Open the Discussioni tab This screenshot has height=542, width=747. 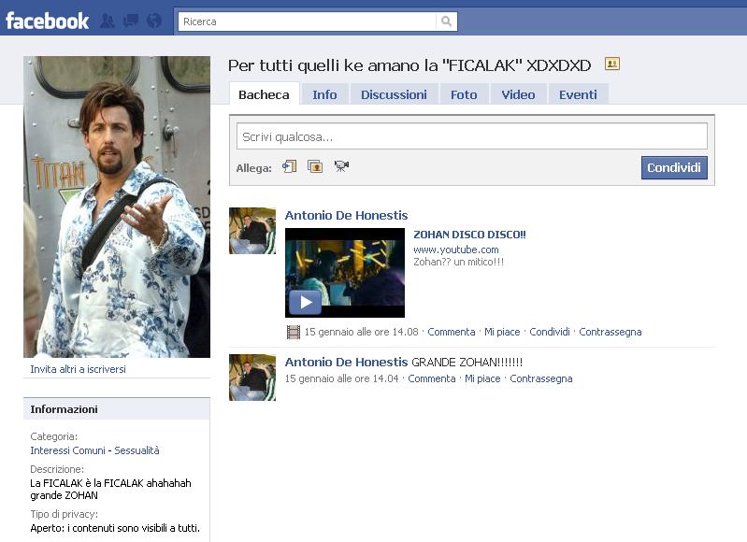(394, 94)
